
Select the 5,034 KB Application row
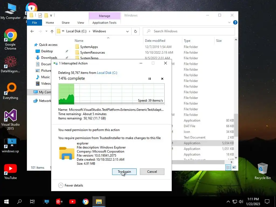tap(203, 143)
